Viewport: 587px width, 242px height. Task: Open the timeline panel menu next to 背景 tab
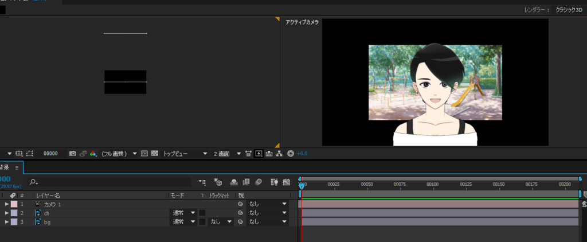(x=17, y=167)
